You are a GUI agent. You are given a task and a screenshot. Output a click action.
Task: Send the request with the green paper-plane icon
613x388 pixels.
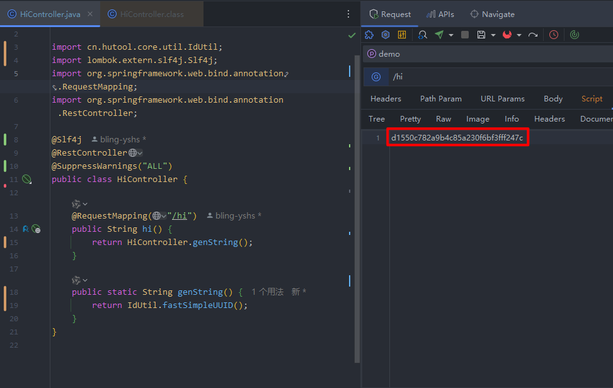point(439,35)
